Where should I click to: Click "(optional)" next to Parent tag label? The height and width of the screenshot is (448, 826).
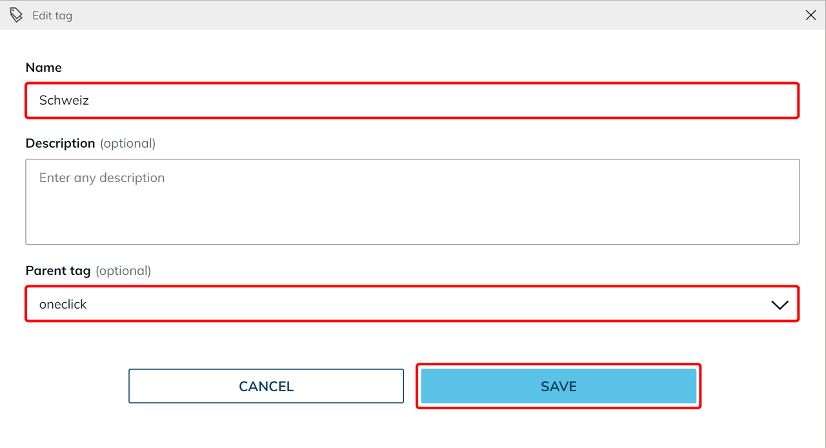123,271
